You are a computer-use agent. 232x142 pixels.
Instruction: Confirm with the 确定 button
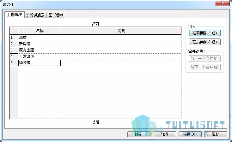tap(139, 134)
